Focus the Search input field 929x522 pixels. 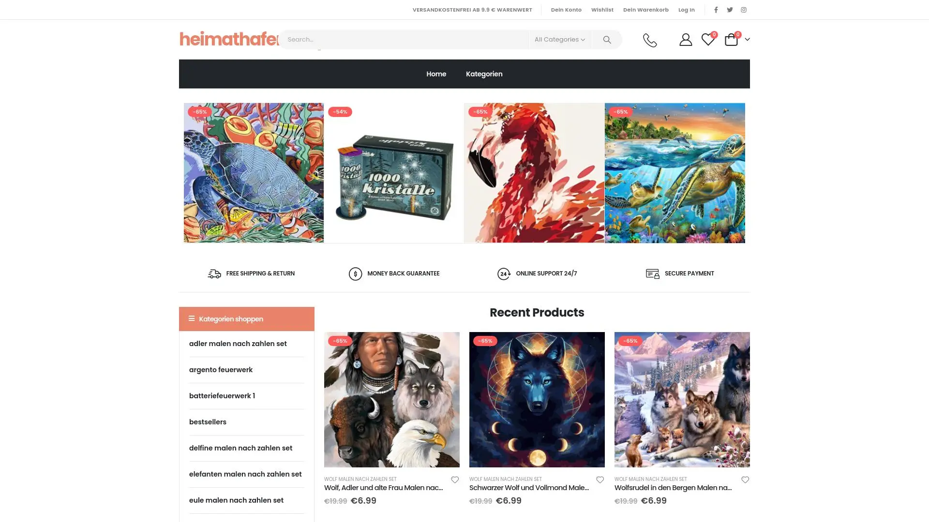(x=405, y=40)
